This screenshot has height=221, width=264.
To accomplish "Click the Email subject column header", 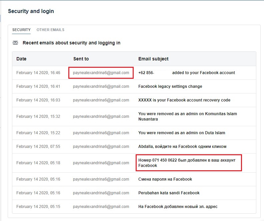I will [153, 59].
